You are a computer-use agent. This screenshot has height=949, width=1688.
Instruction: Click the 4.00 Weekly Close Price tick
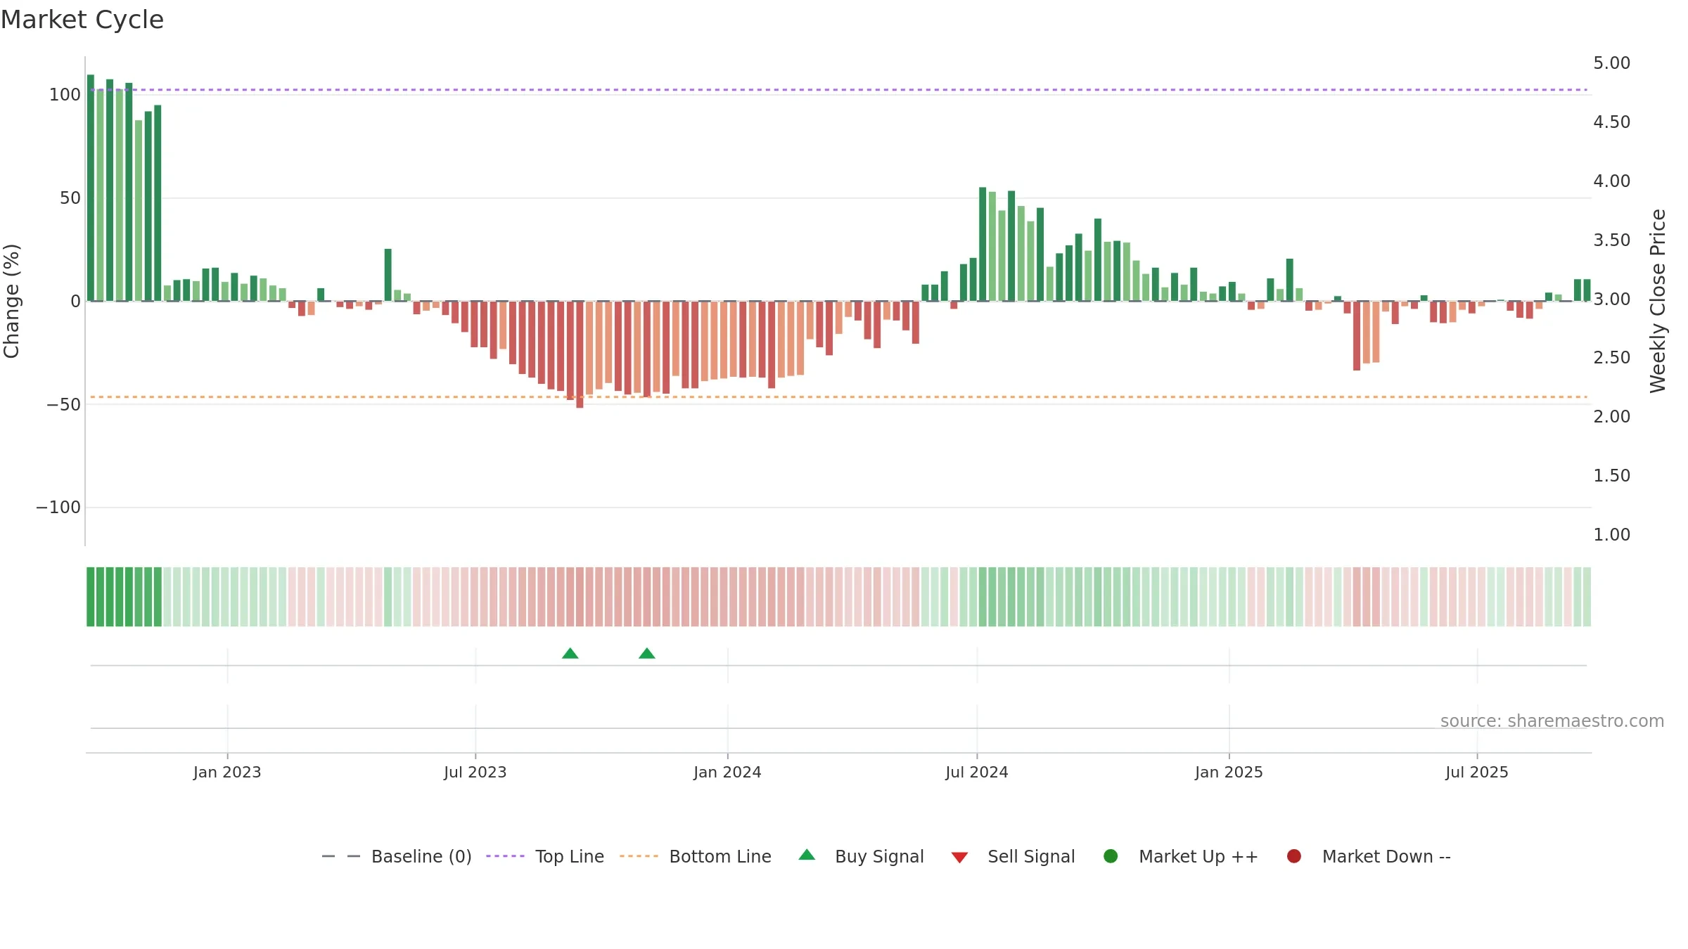coord(1612,181)
